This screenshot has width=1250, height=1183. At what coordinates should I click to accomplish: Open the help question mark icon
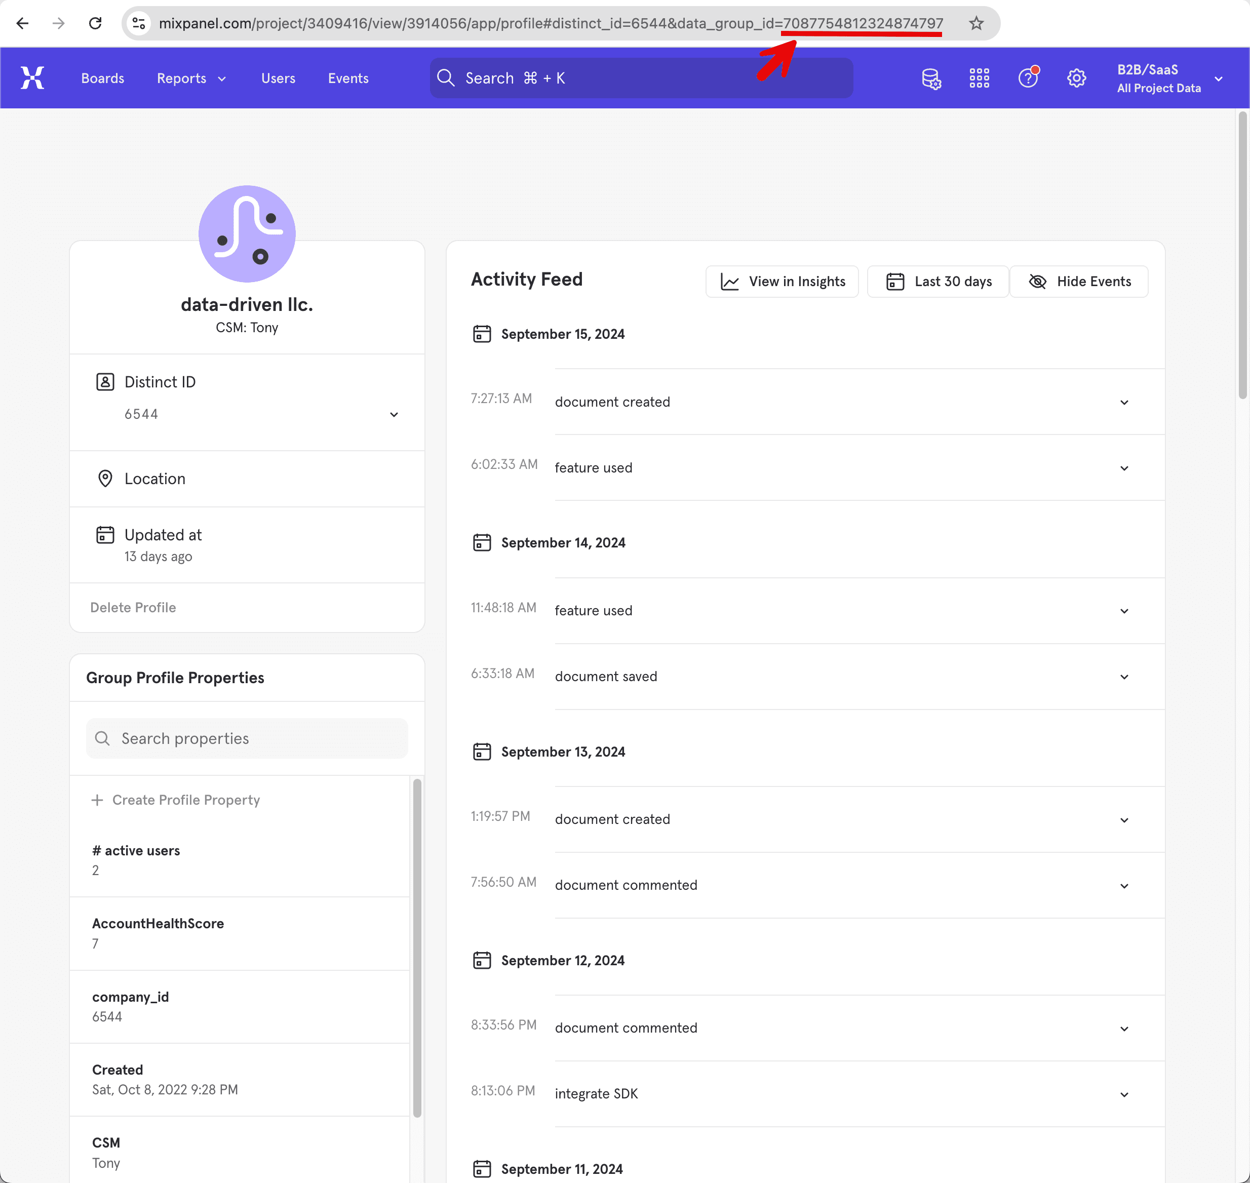pyautogui.click(x=1028, y=77)
